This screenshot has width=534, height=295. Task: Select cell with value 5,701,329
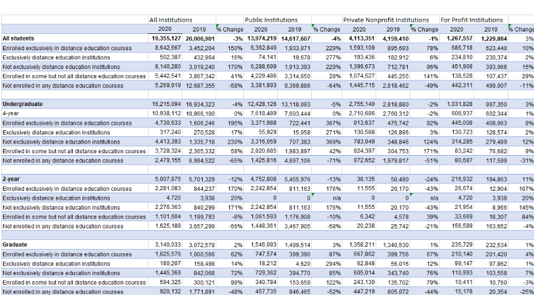tap(199, 179)
